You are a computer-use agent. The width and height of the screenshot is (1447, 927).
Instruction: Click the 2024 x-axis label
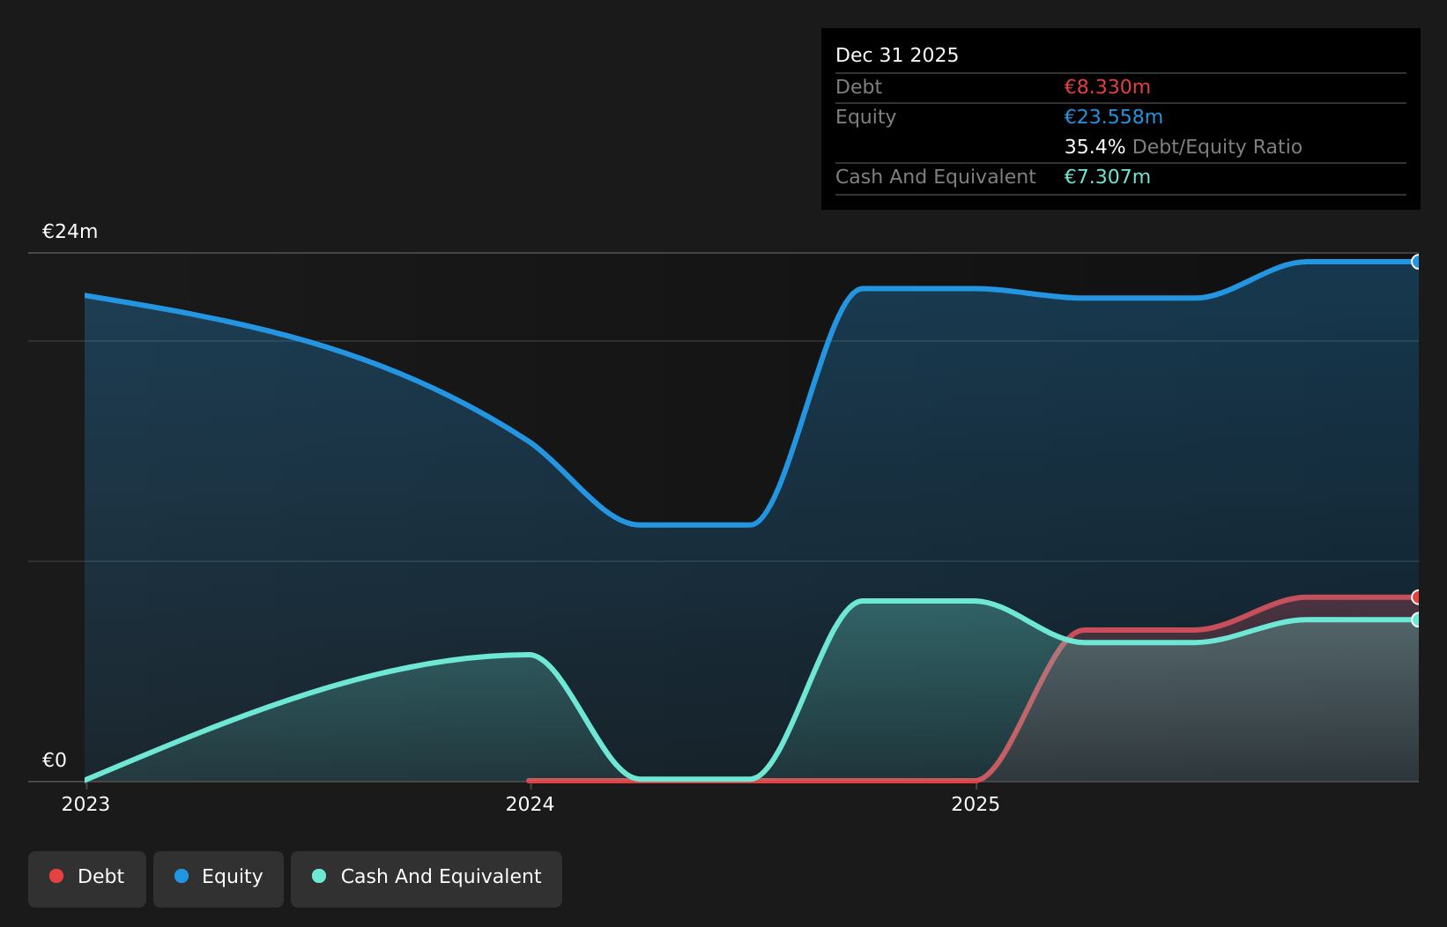(530, 805)
